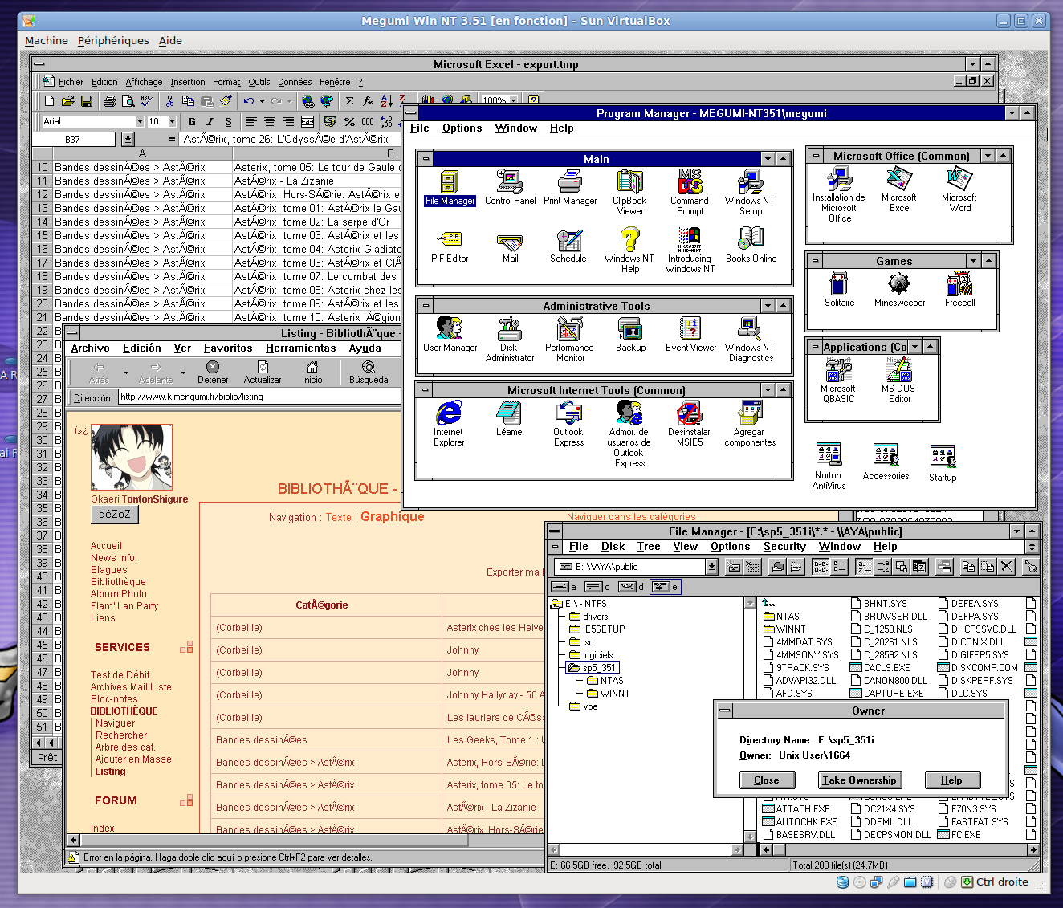Click Take Ownership in Owner dialog
Screen dimensions: 1063x908
[x=859, y=780]
